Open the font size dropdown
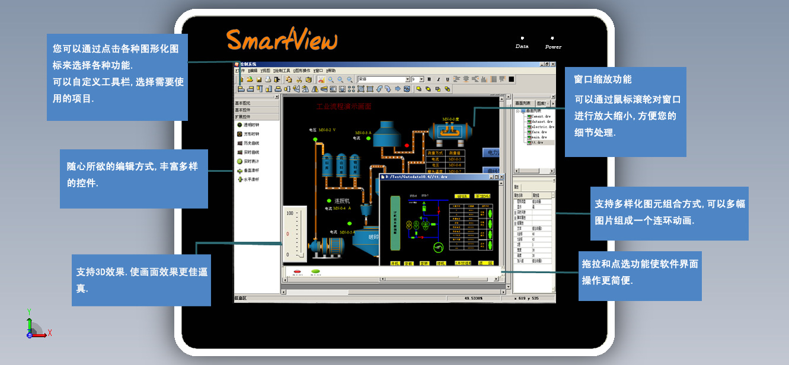The image size is (789, 365). pos(421,79)
